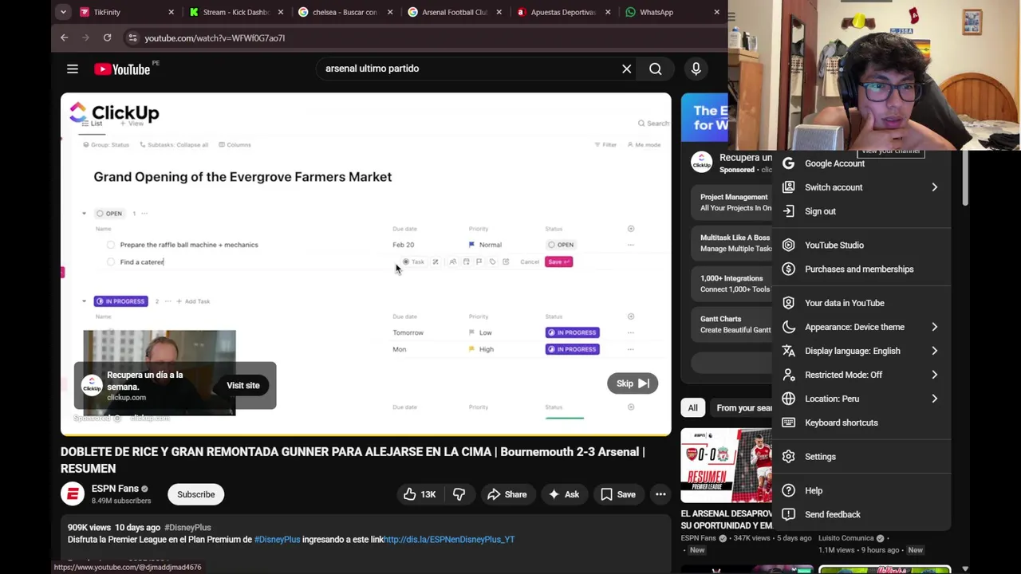1021x574 pixels.
Task: Open YouTube Studio icon entry
Action: (788, 245)
